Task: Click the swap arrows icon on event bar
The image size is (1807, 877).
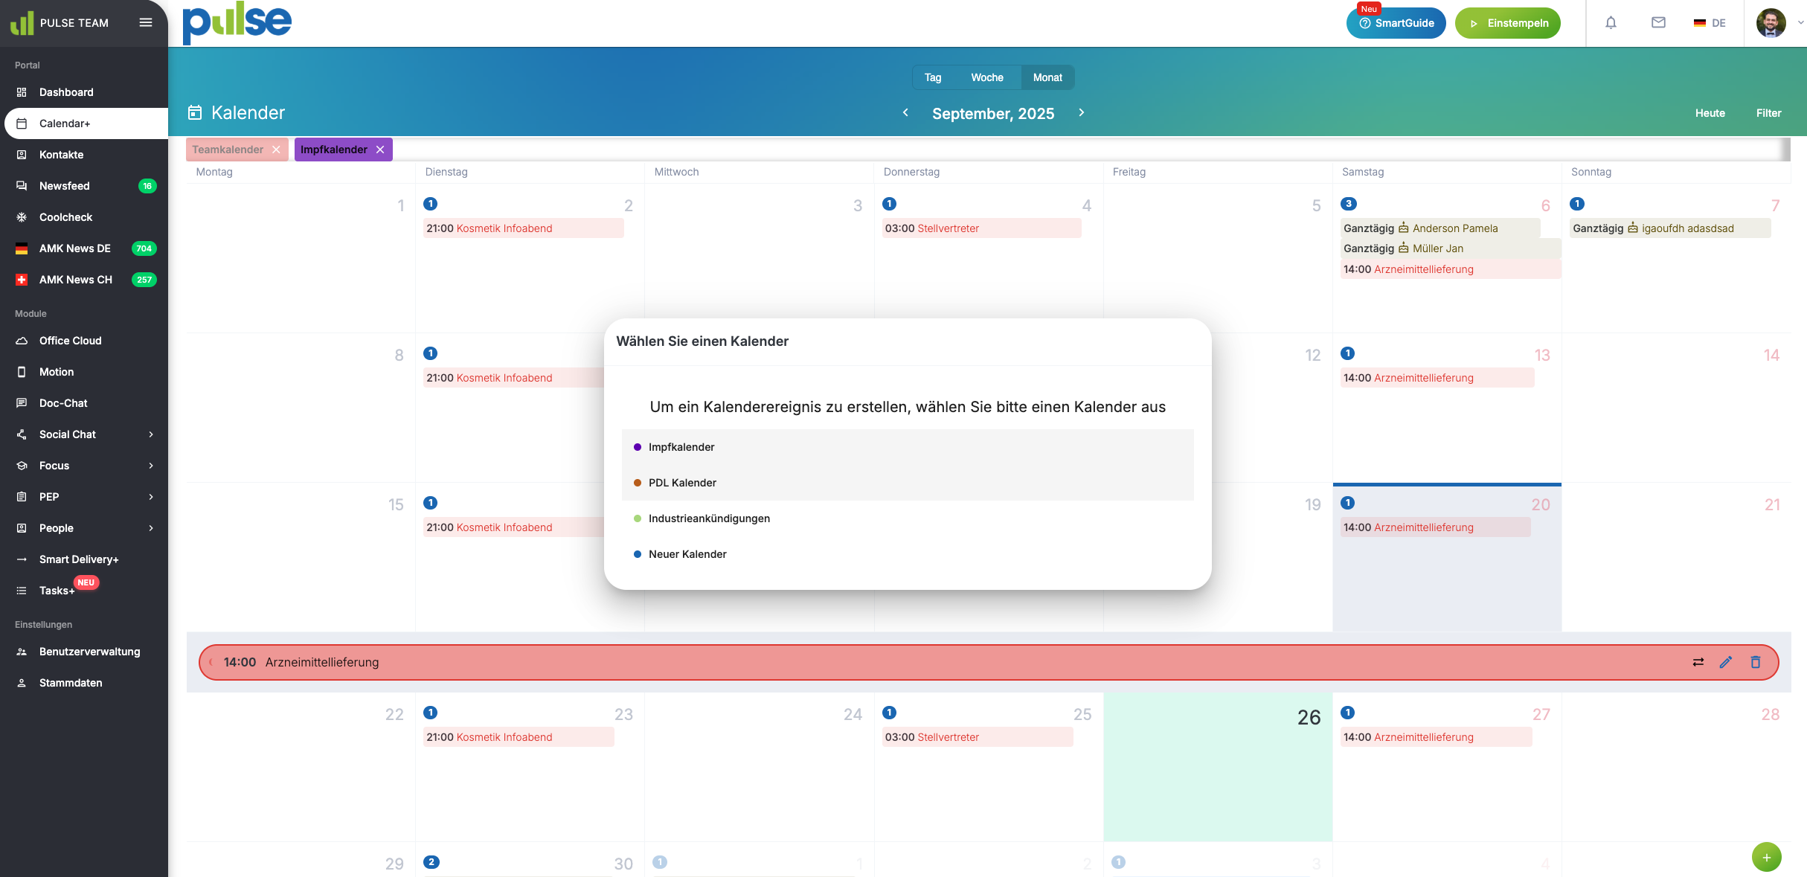Action: [x=1698, y=662]
